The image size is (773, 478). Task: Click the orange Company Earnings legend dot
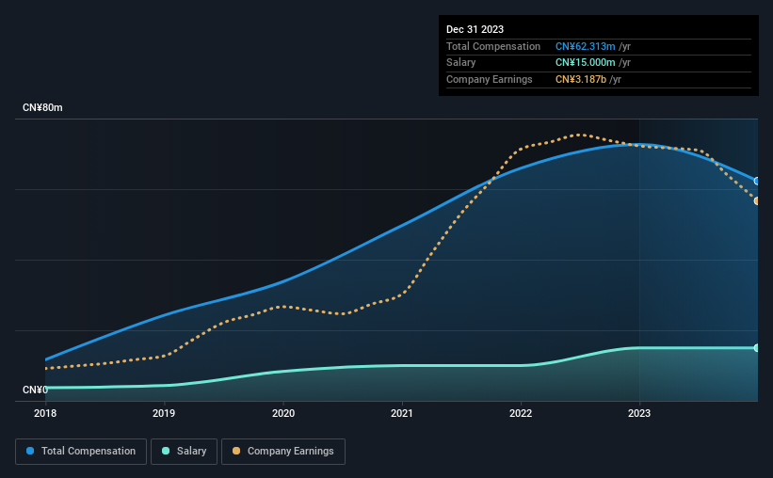click(x=236, y=451)
